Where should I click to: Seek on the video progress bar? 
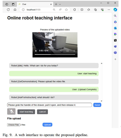[x=55, y=54]
